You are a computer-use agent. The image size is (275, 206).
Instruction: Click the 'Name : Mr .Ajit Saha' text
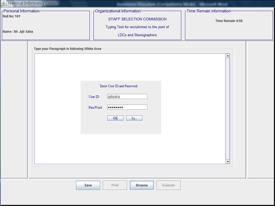point(18,32)
